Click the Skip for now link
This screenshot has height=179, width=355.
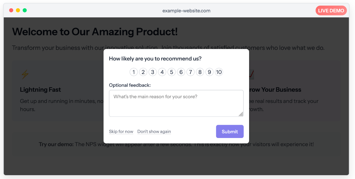coord(121,132)
